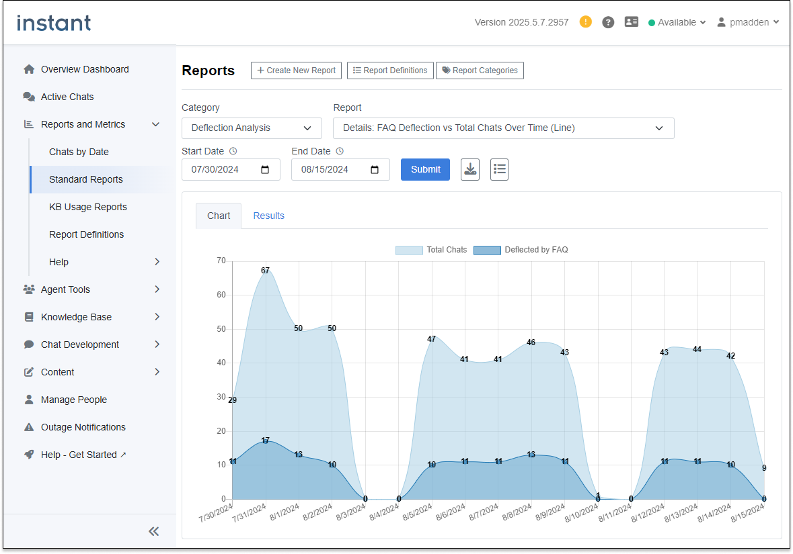Click the chat bubbles icon beside Active Chats
The width and height of the screenshot is (793, 554).
pos(29,97)
